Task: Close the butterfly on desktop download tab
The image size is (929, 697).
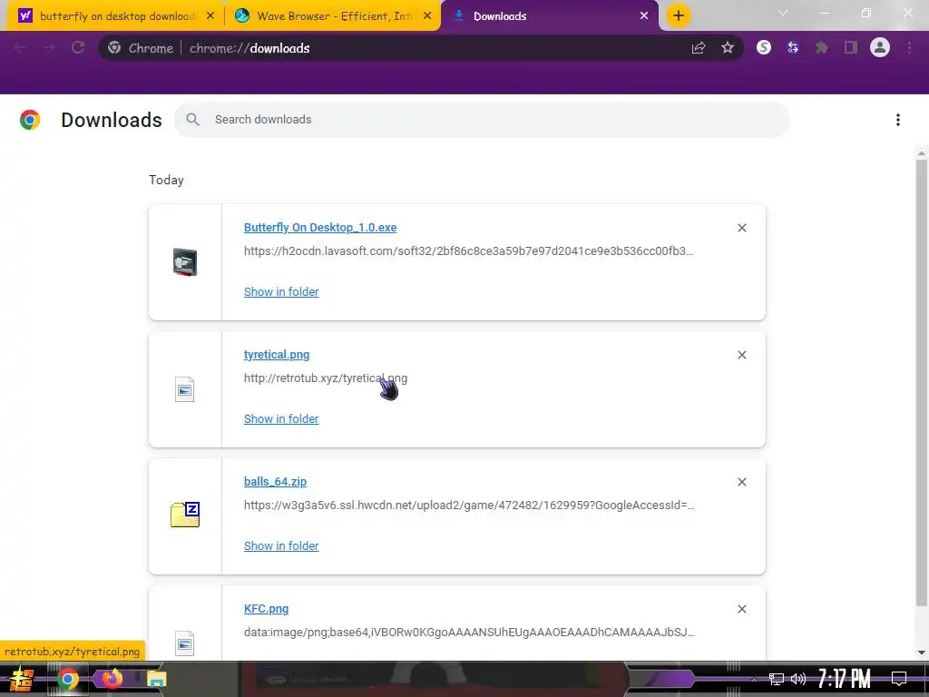Action: (210, 16)
